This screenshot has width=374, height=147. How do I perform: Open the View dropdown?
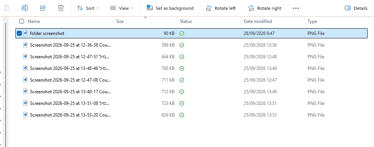122,8
